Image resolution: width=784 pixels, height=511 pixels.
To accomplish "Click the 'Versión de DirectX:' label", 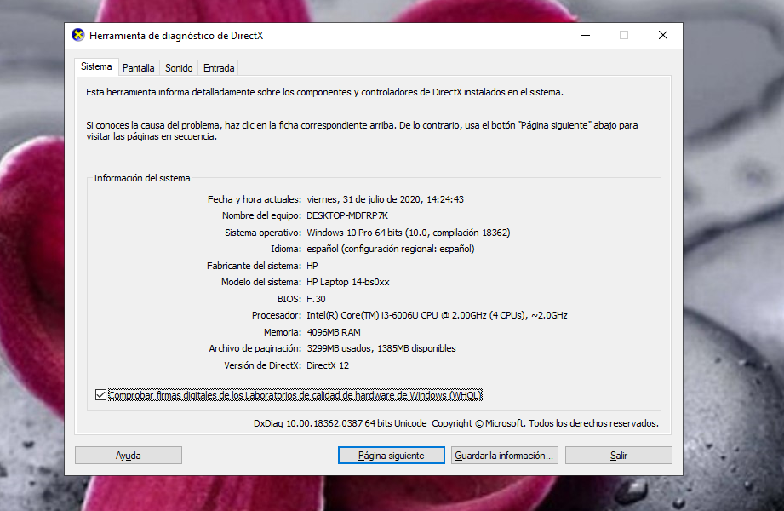I will coord(262,365).
